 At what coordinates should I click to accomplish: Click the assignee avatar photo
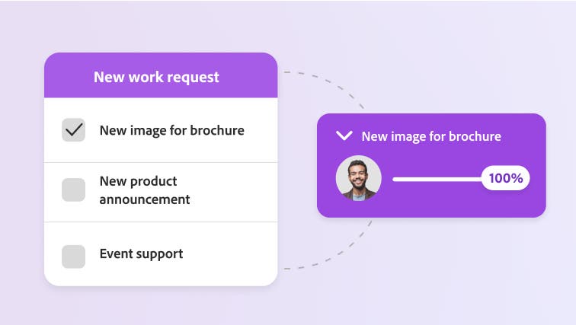coord(358,178)
